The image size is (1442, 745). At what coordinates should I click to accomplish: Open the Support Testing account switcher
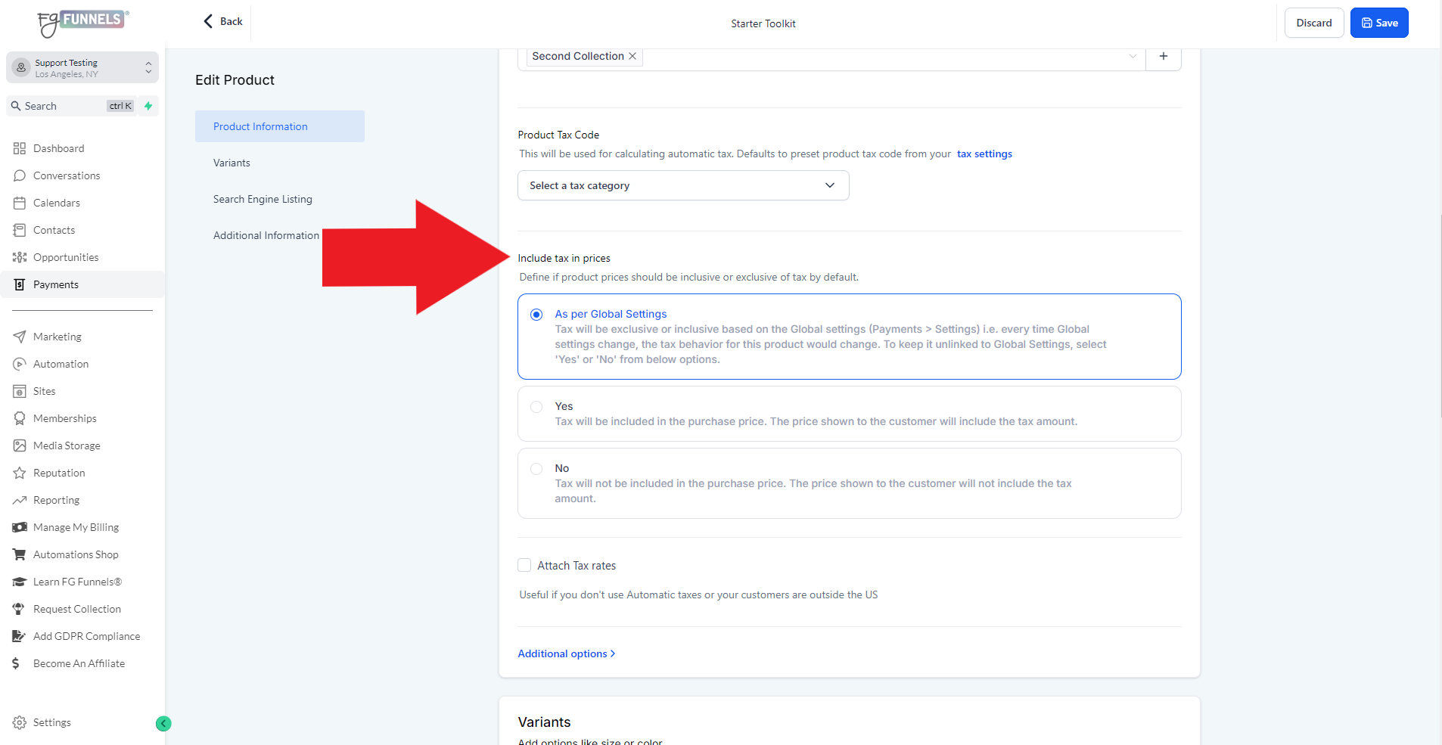82,68
